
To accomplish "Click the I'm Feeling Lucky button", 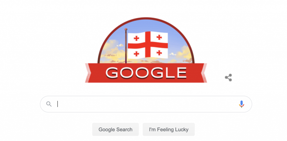I will [x=169, y=130].
